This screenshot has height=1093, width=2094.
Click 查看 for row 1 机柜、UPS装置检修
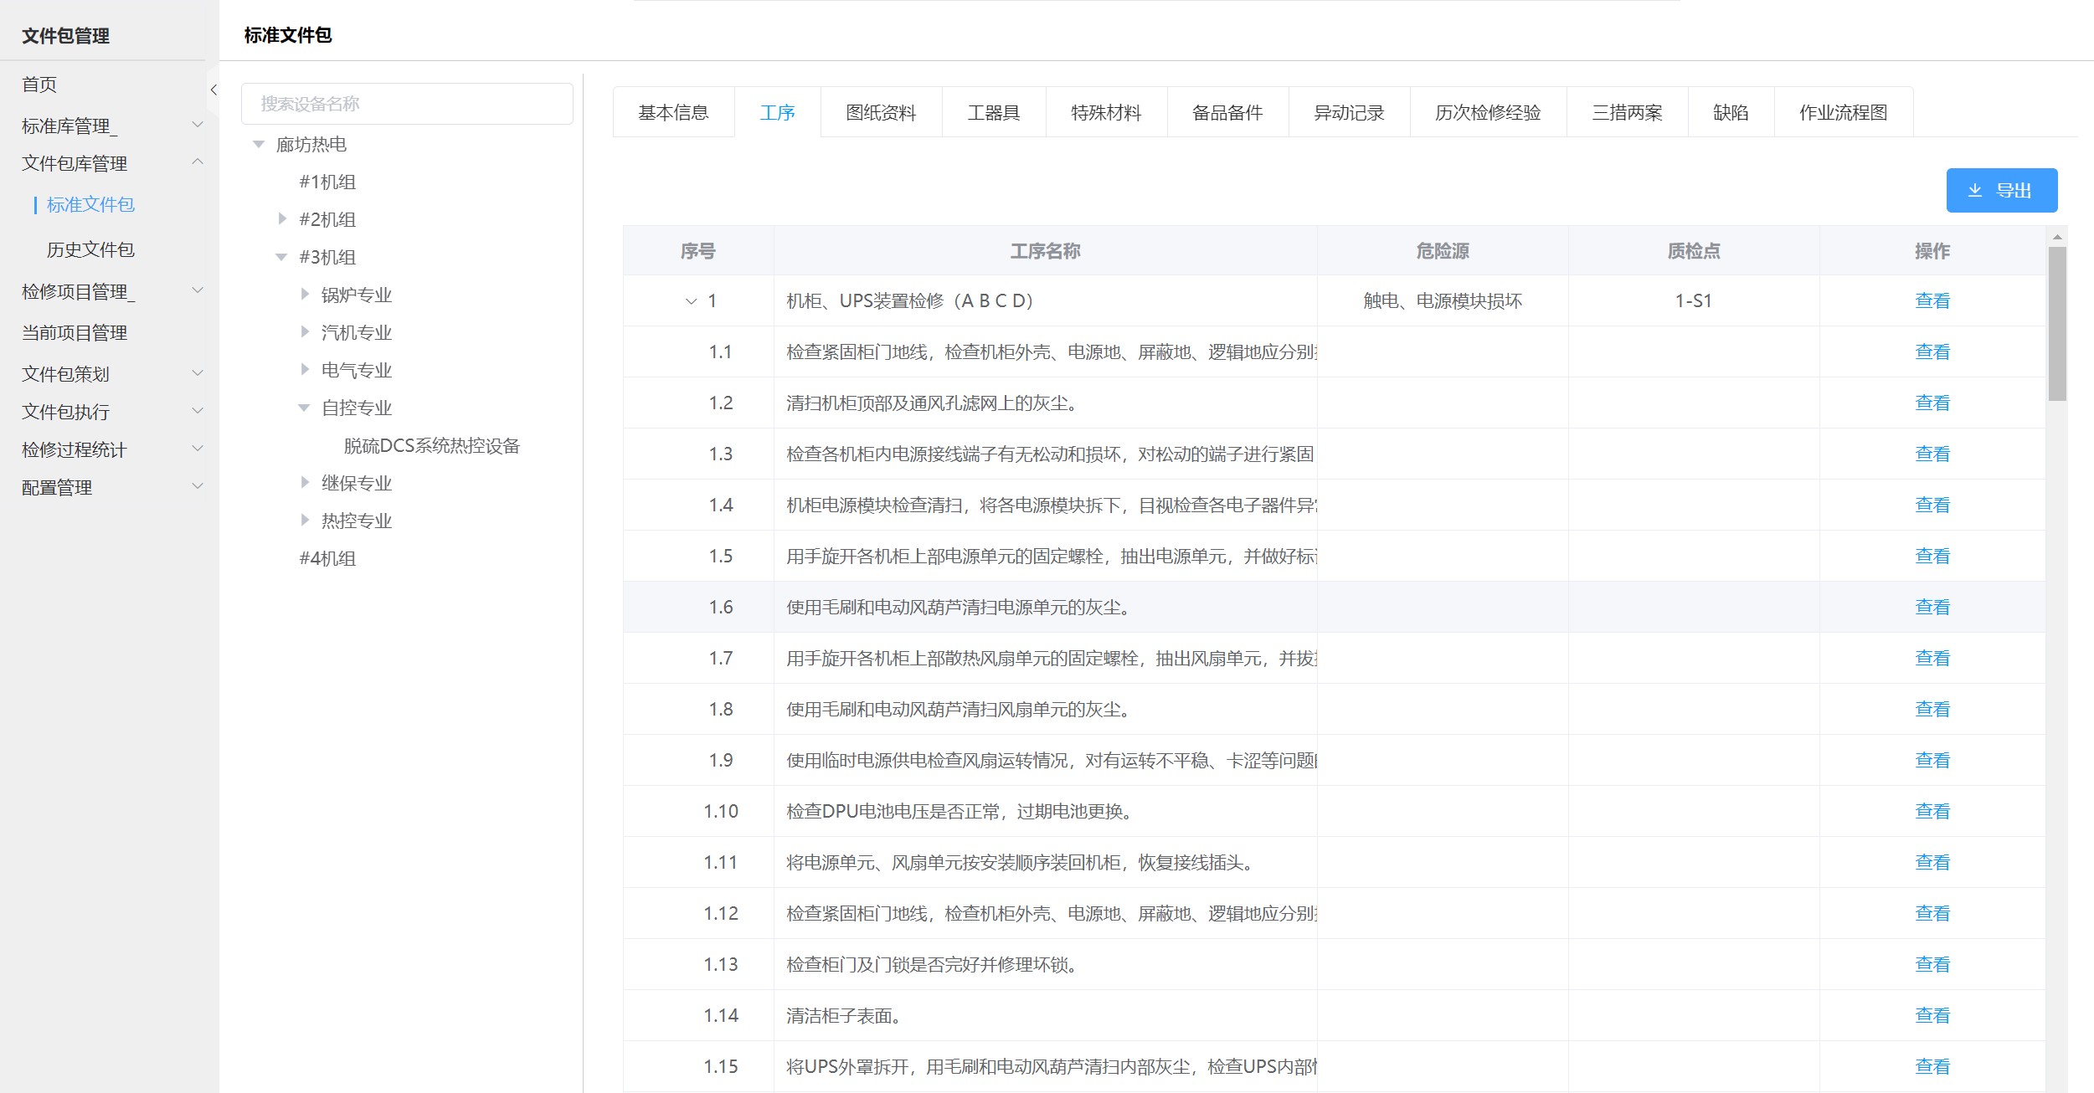point(1932,300)
